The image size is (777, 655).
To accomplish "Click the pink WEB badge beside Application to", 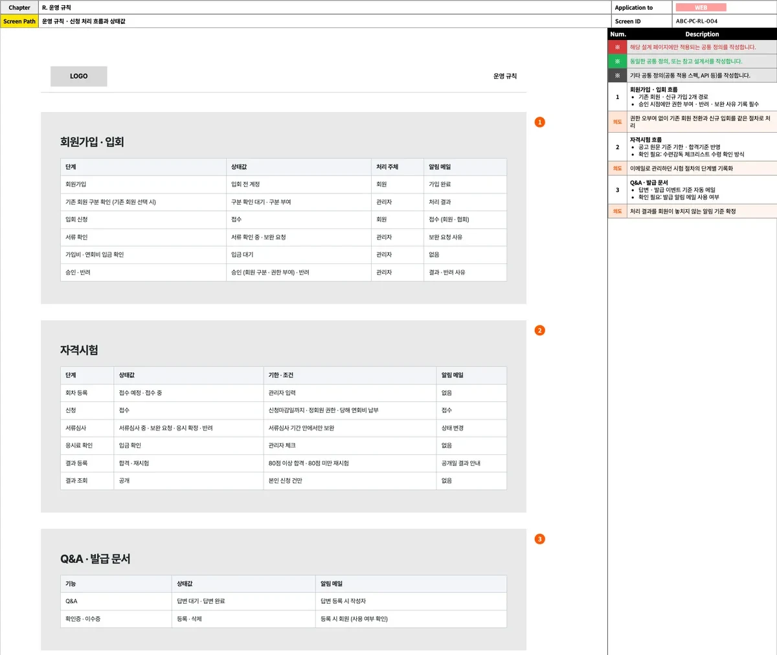I will pos(701,8).
